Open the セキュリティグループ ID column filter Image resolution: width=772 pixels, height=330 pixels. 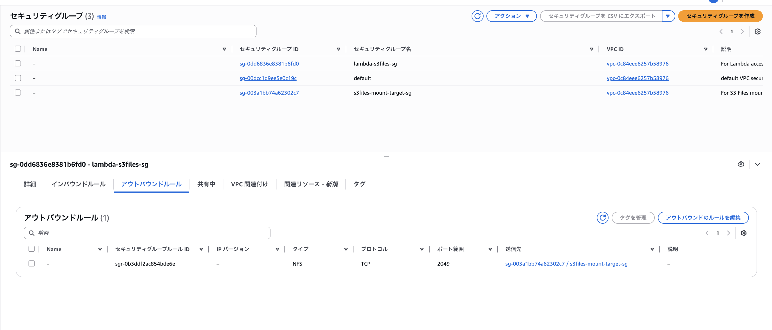338,49
